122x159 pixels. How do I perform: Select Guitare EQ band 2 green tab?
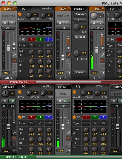click(x=40, y=39)
